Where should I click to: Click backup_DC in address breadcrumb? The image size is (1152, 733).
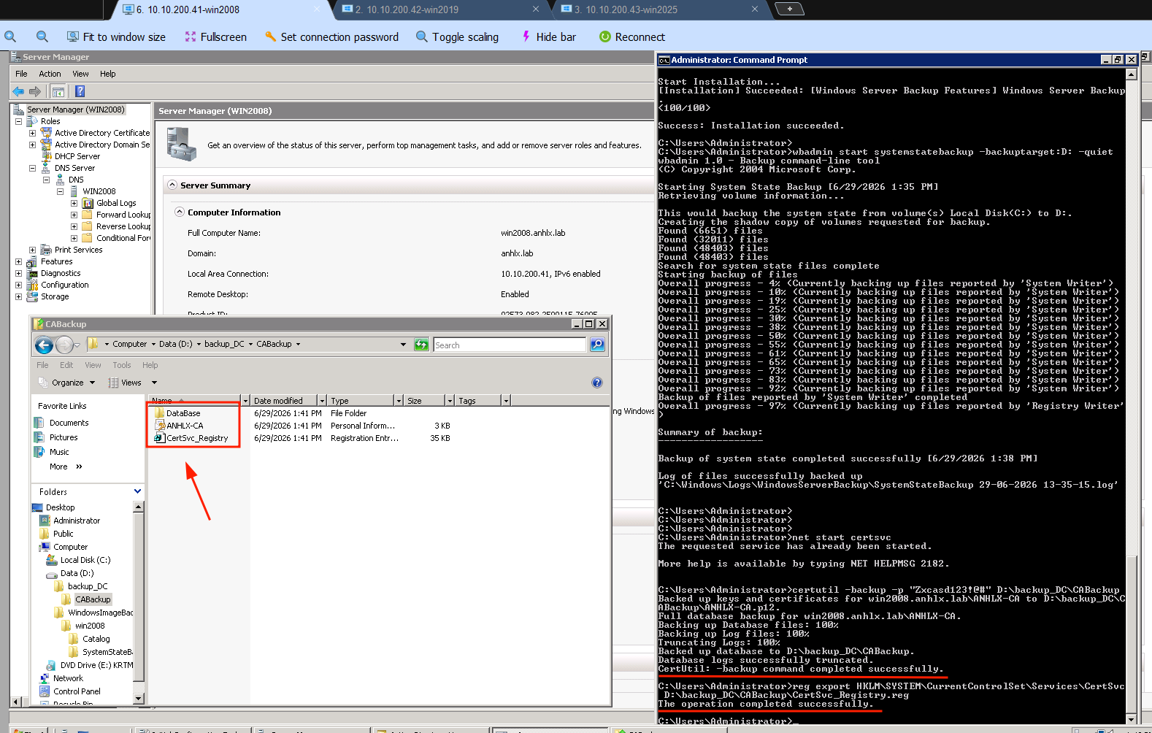click(224, 344)
